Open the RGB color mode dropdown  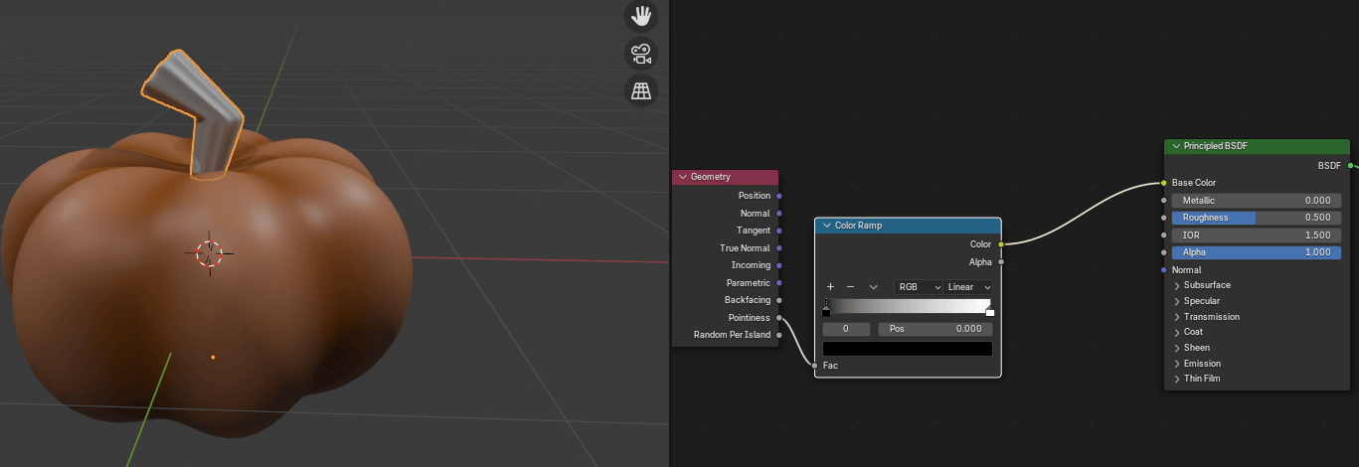point(918,286)
